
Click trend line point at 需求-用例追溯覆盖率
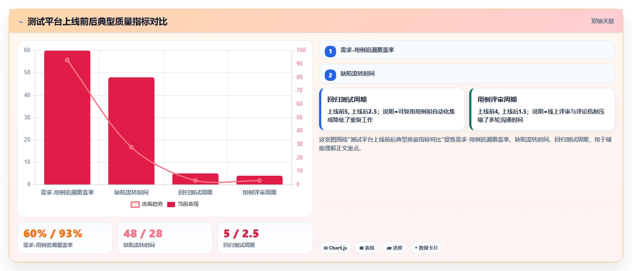point(67,60)
